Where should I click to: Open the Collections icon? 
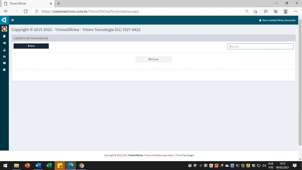[276, 12]
